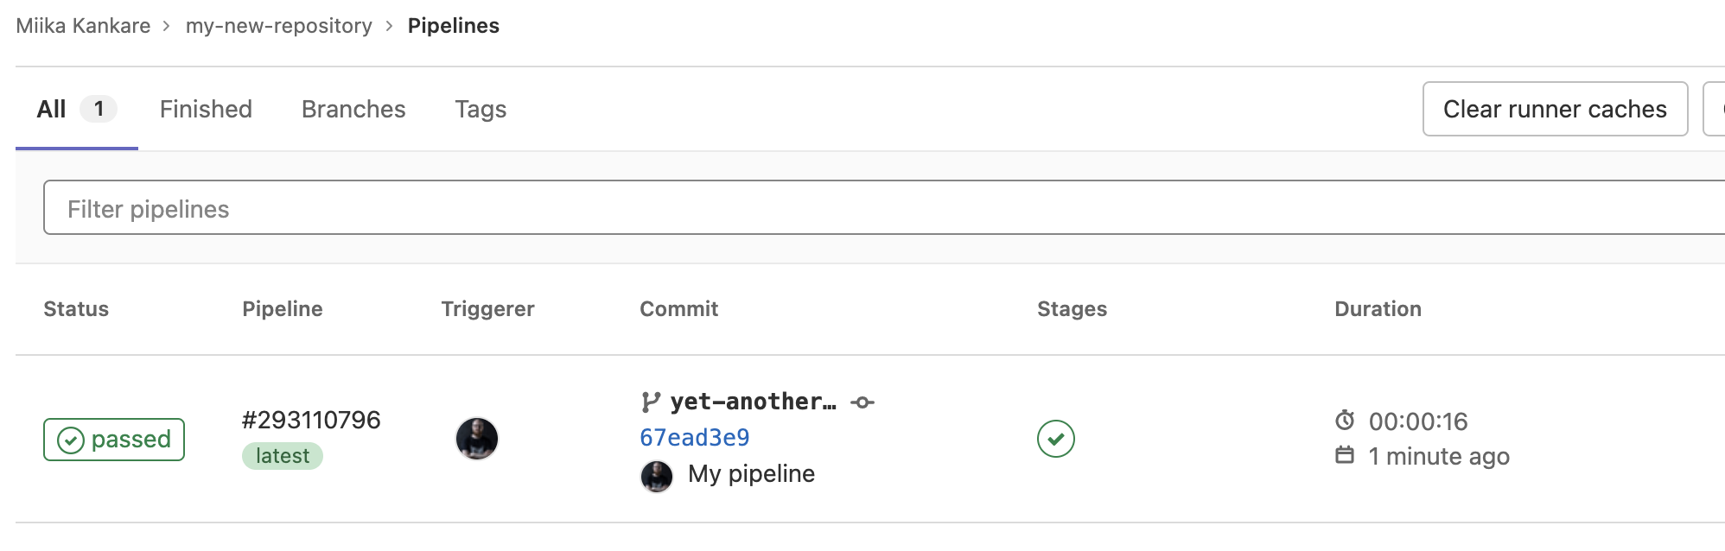Click the calendar icon beside 1 minute ago
This screenshot has height=551, width=1725.
[x=1345, y=455]
